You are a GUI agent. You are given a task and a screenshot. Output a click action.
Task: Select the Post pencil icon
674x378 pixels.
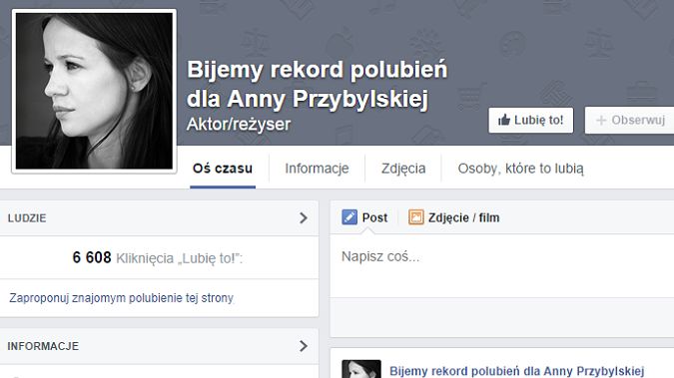point(349,217)
